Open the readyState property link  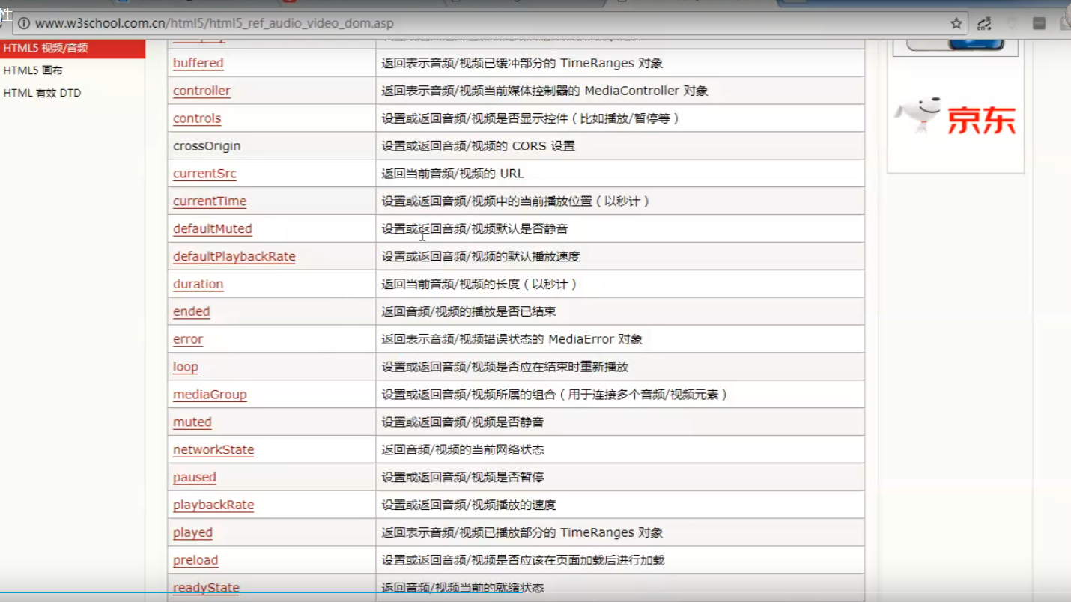point(206,587)
